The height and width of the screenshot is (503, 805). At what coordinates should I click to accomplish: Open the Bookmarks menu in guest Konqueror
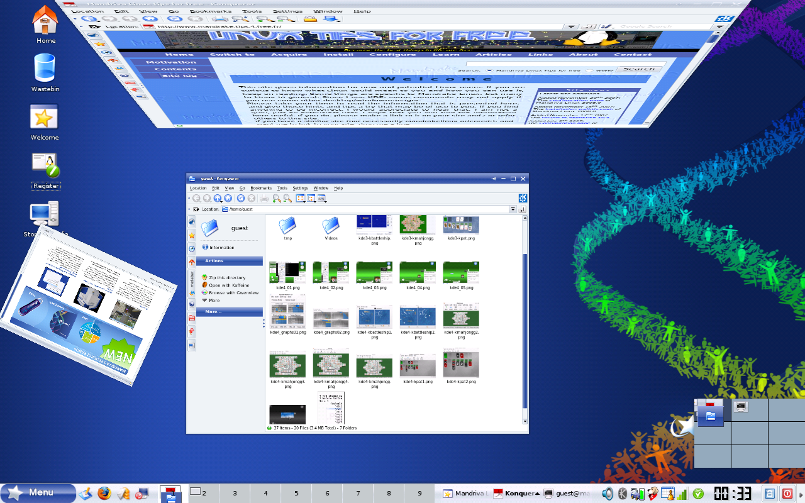click(x=261, y=188)
